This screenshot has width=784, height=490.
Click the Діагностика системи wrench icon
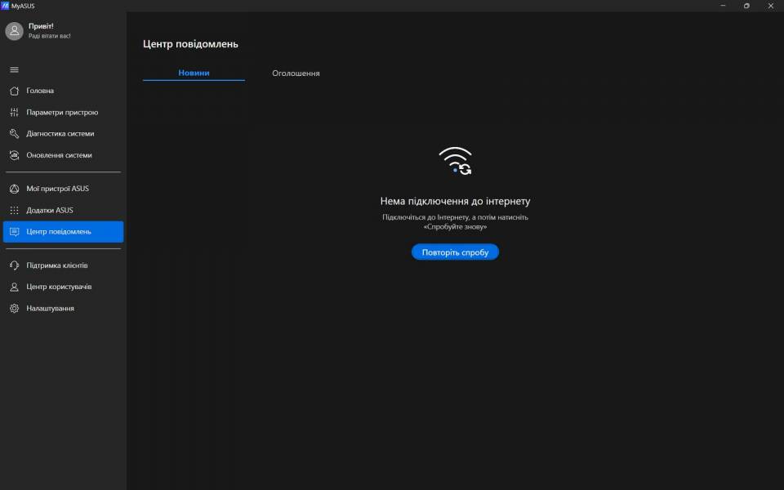pyautogui.click(x=14, y=133)
